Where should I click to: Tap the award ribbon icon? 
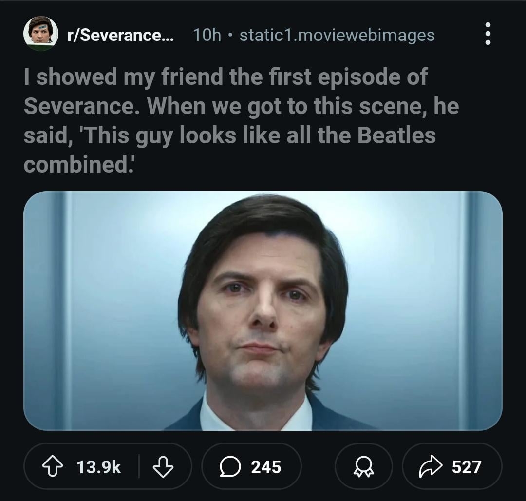tap(363, 466)
